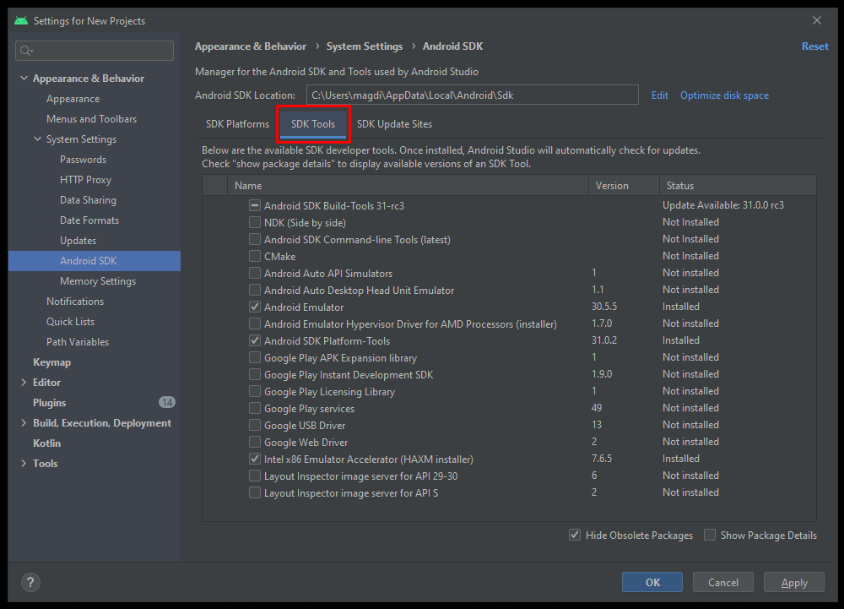844x609 pixels.
Task: Click the Apply button
Action: click(794, 582)
